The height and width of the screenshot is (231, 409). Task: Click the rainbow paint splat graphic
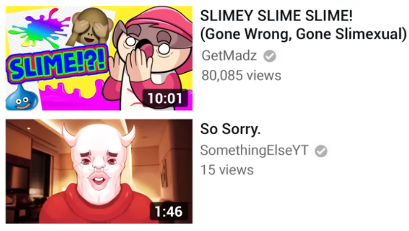pyautogui.click(x=39, y=29)
